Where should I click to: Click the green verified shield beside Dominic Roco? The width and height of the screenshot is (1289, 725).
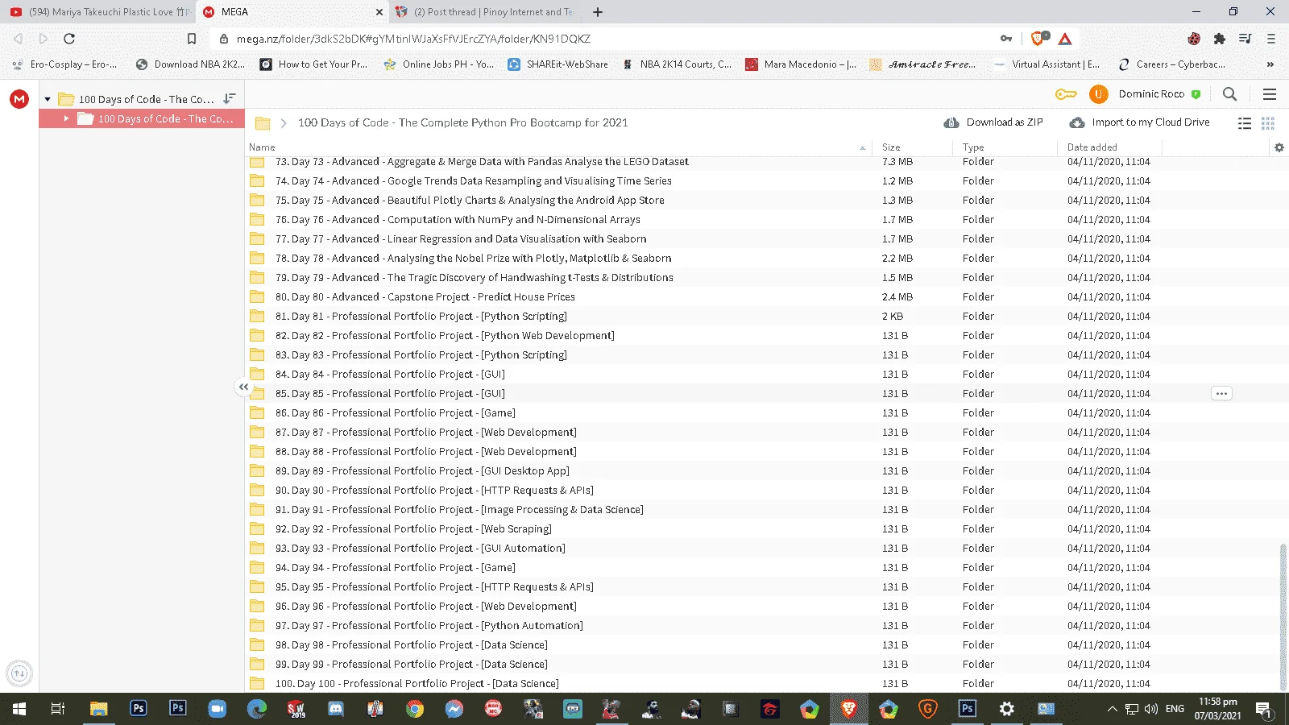[1196, 94]
